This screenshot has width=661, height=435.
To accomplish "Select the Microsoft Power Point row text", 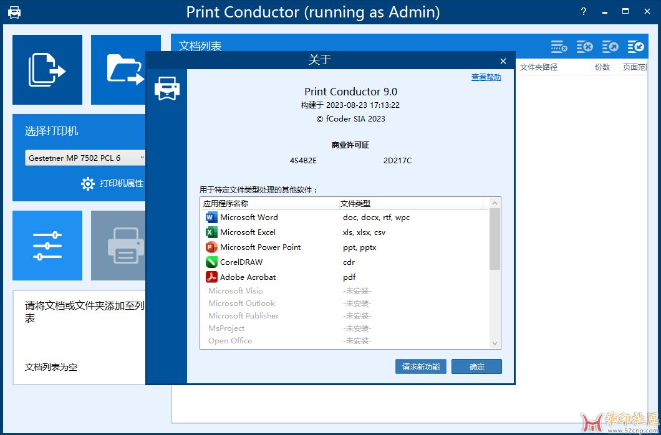I will 260,247.
